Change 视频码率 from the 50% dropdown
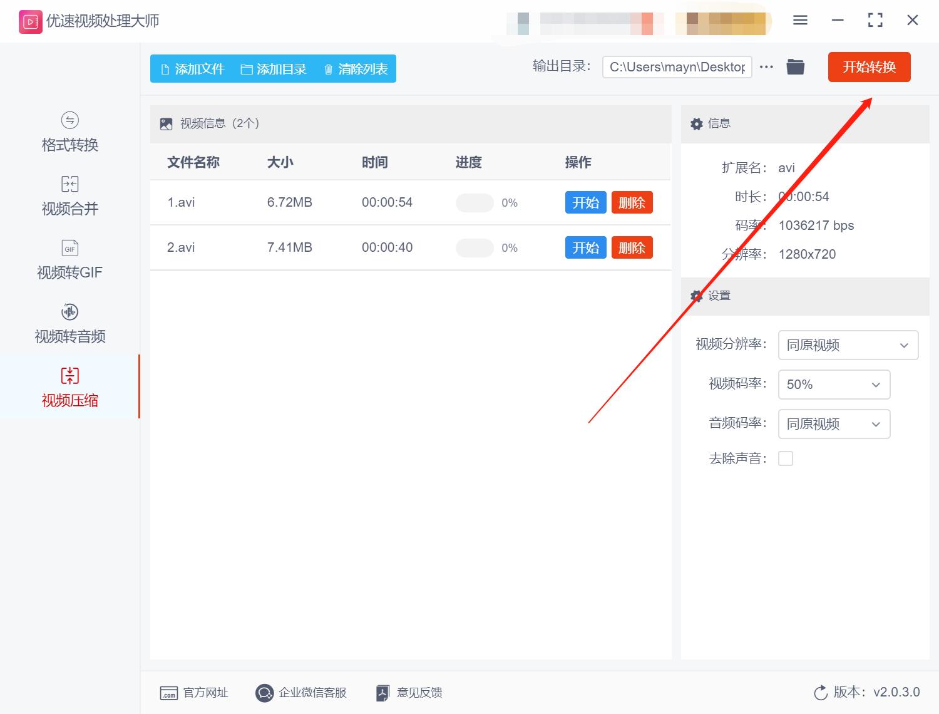 tap(834, 385)
